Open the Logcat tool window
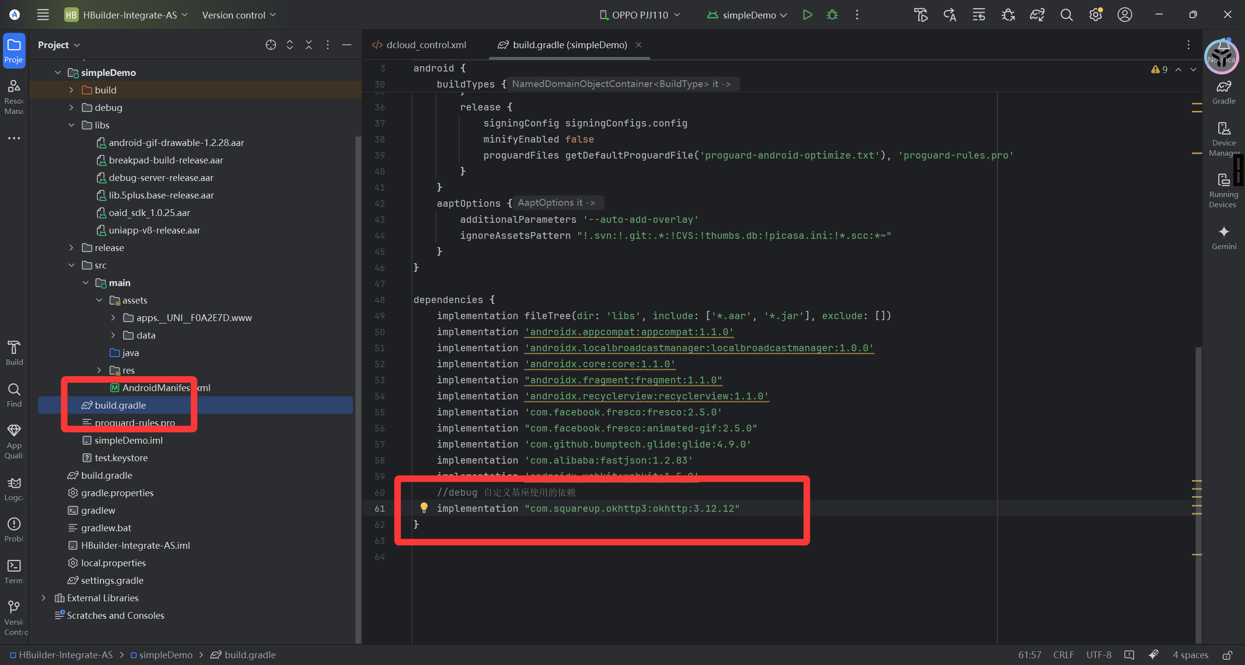1245x665 pixels. [x=14, y=489]
